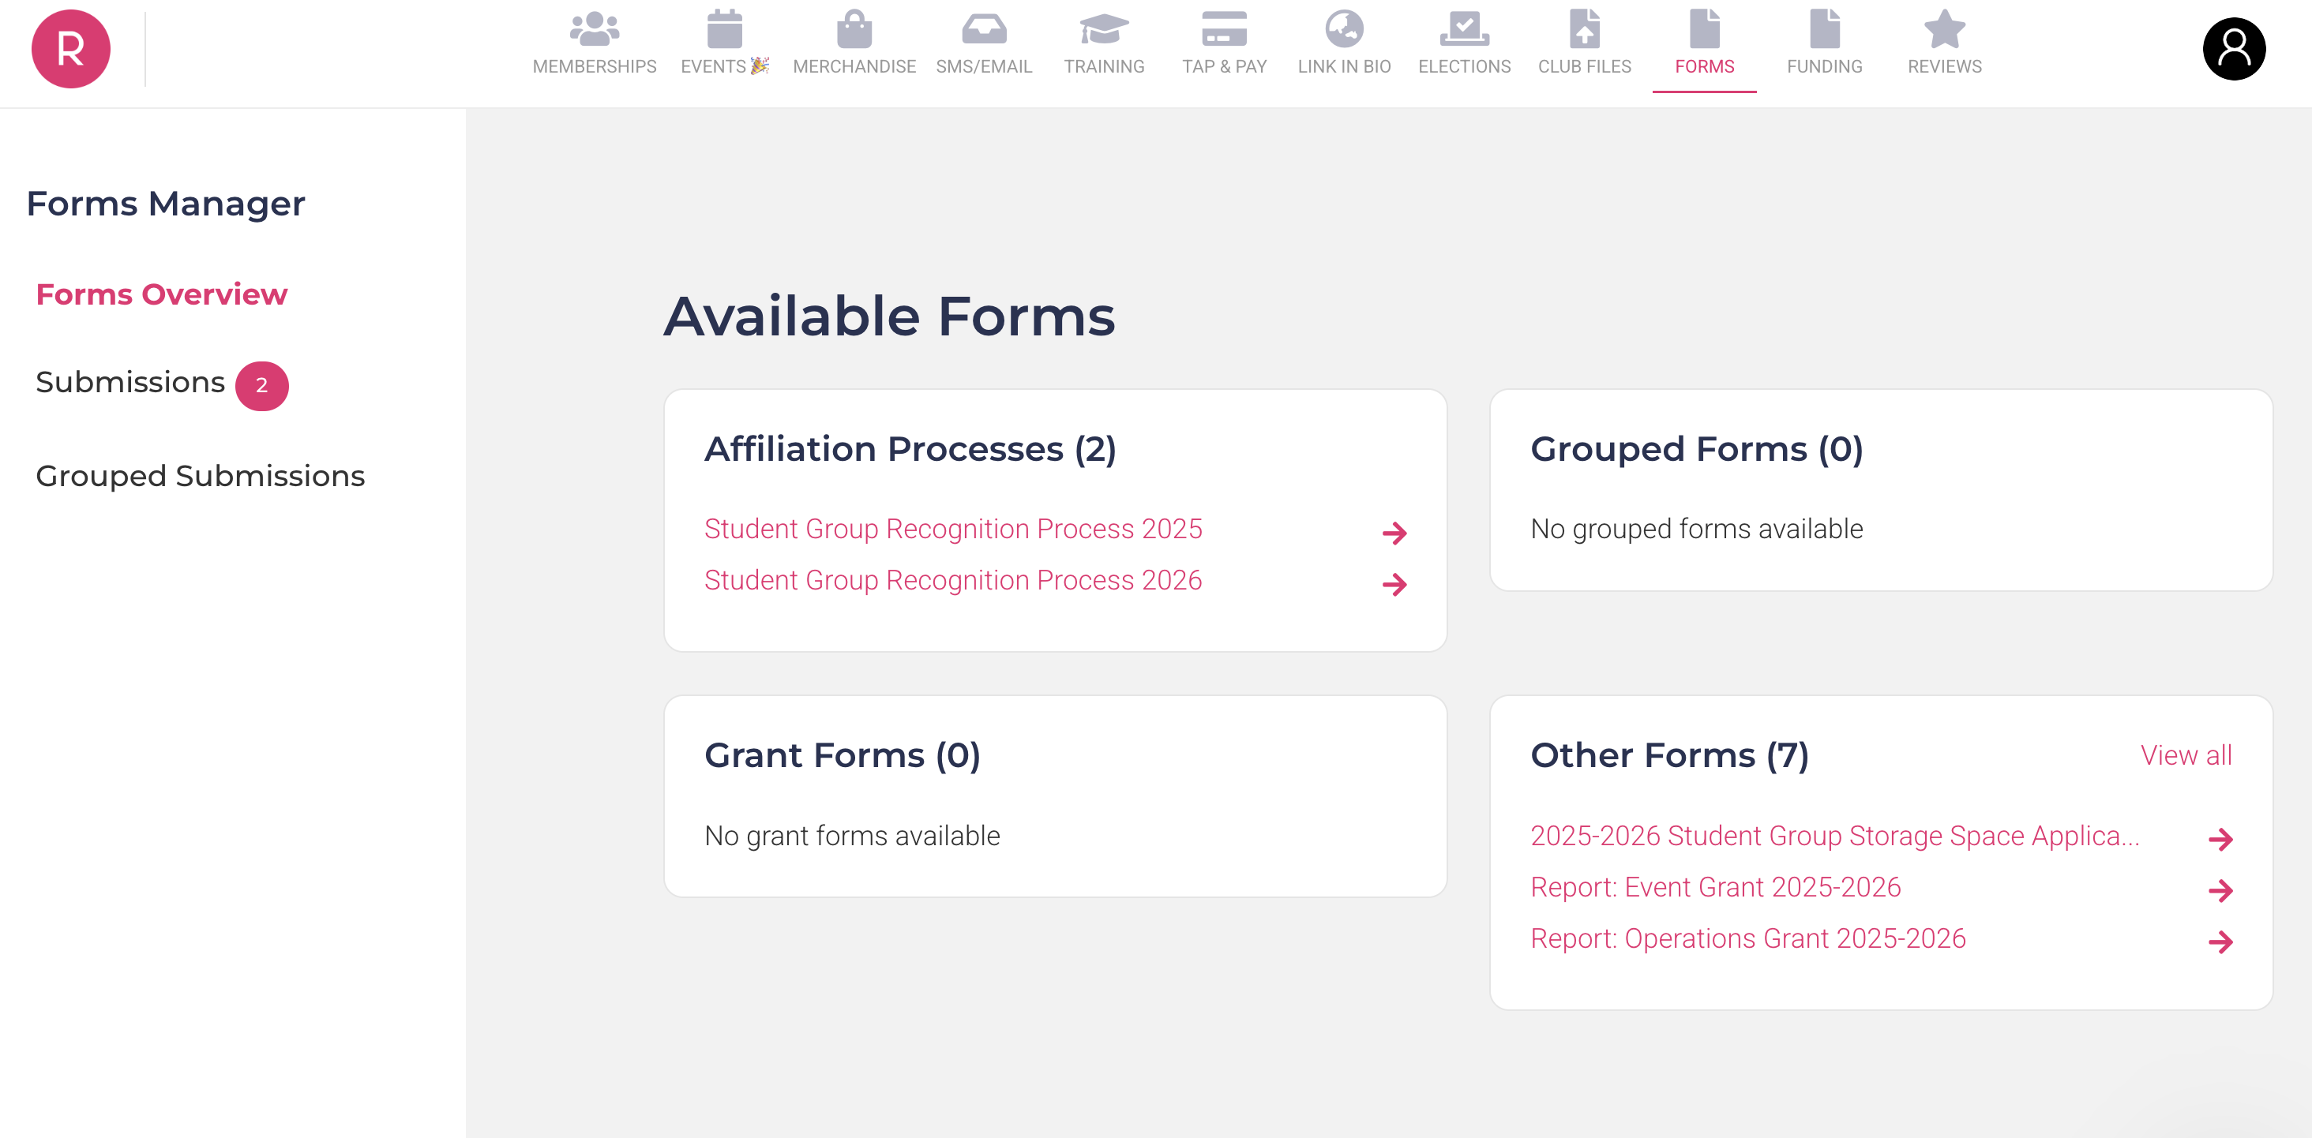Select the Elections ballot icon
Screen dimensions: 2312x1138
pyautogui.click(x=1464, y=29)
